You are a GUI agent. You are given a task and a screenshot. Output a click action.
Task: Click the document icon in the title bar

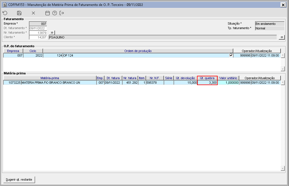[x=5, y=5]
